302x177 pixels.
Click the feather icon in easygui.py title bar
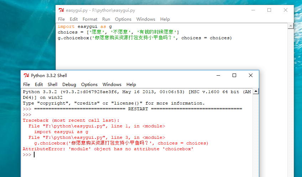61,10
